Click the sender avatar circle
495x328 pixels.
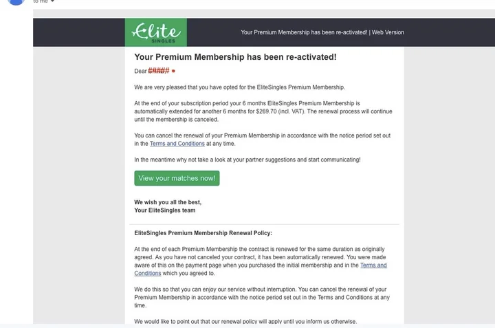coord(14,2)
